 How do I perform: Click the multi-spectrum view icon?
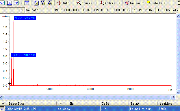point(16,3)
